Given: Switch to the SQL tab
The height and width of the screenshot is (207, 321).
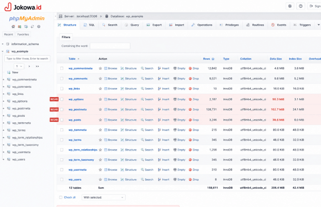Looking at the screenshot, I should (89, 25).
